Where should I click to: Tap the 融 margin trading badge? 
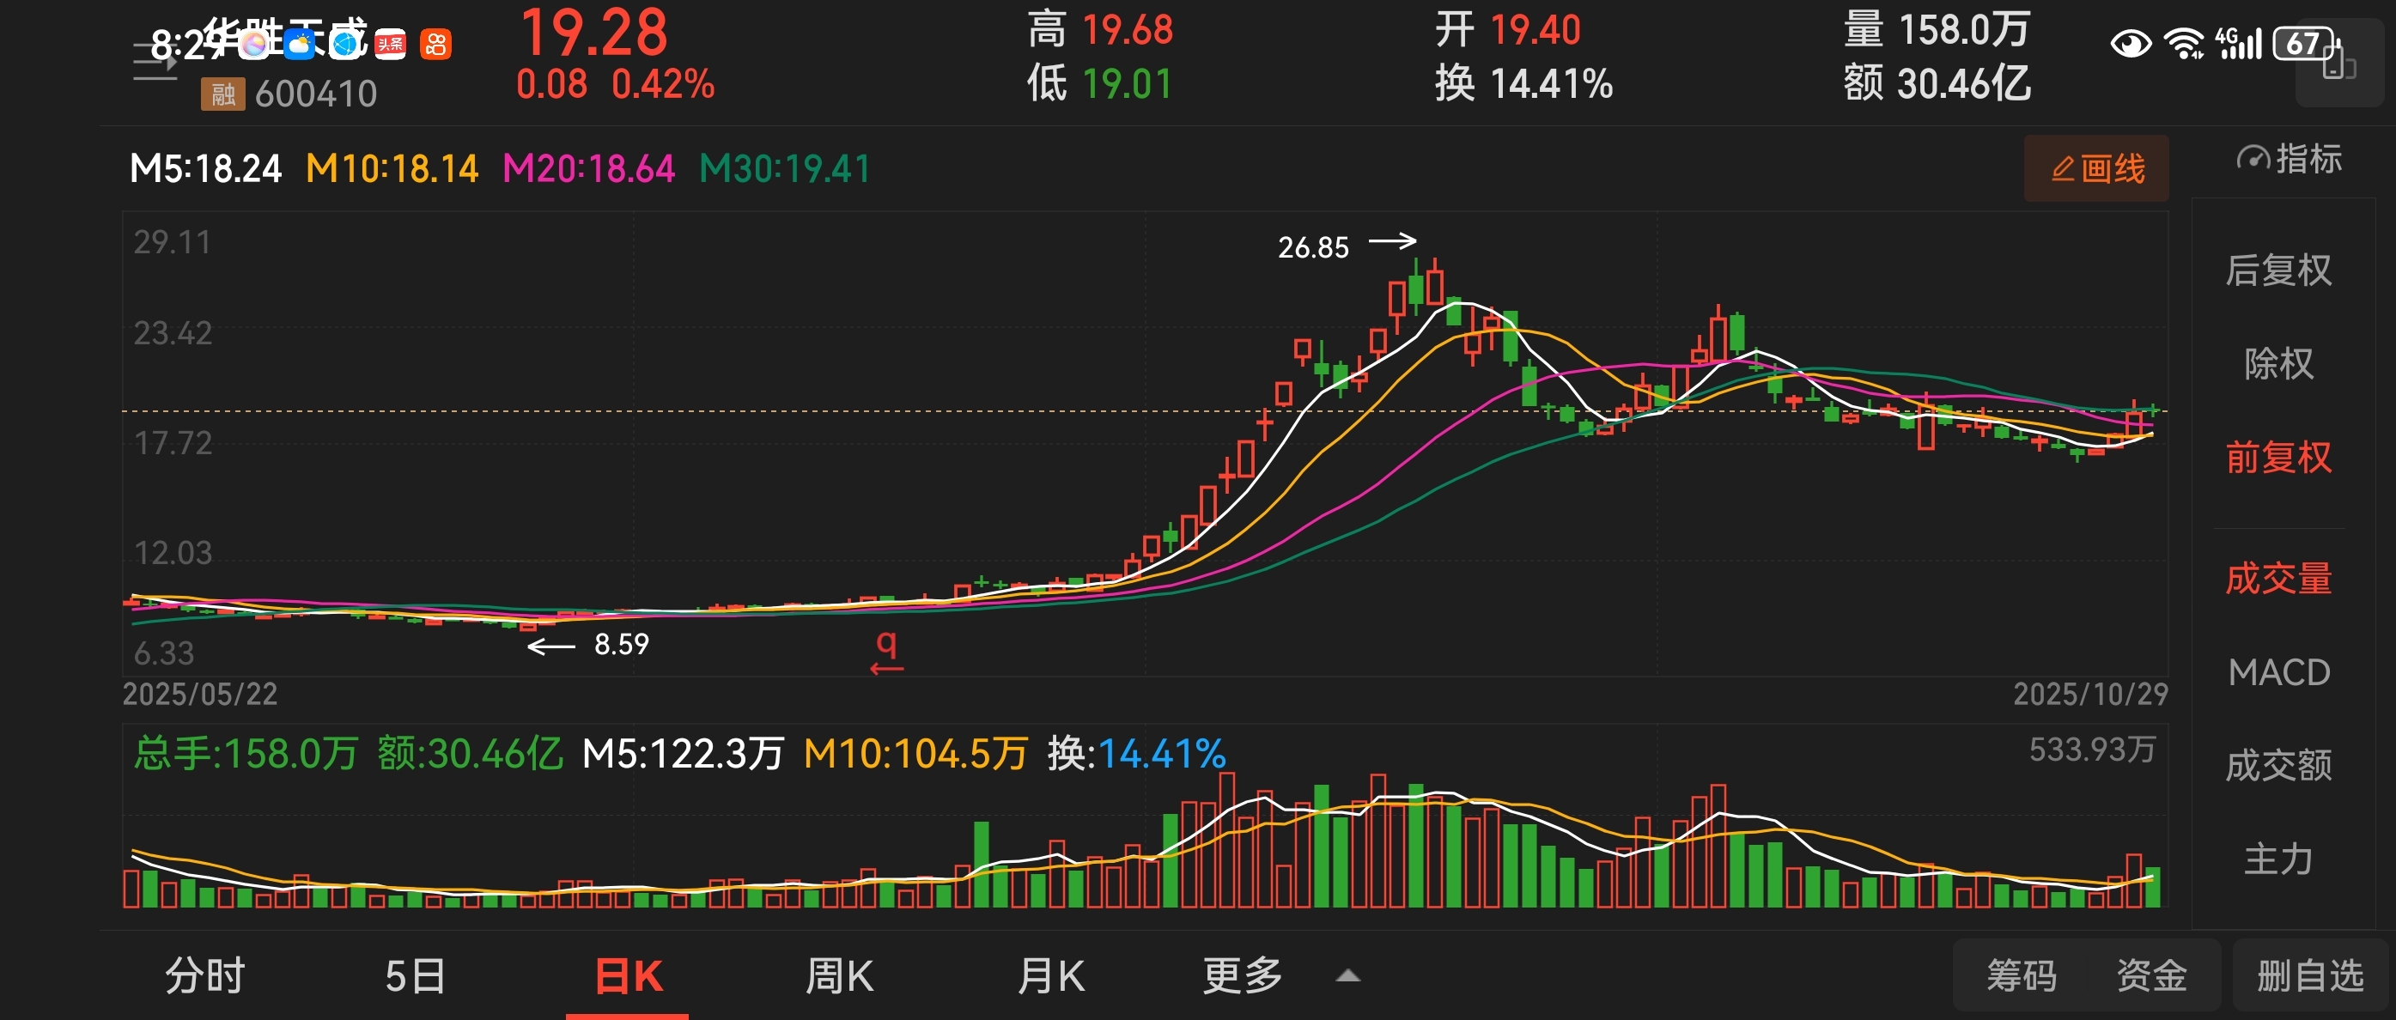point(222,94)
